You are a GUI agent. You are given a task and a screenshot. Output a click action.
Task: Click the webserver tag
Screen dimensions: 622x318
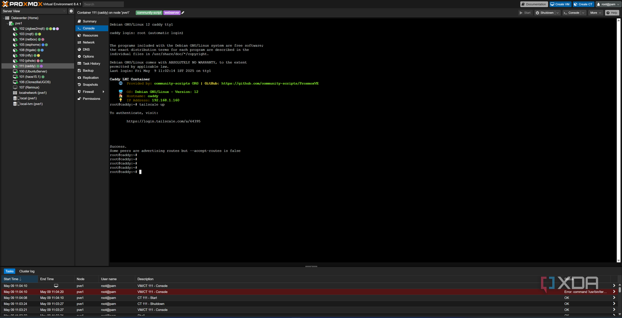tap(172, 13)
